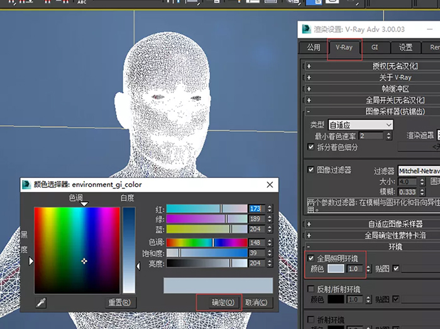Click the filter 模糊 spinner arrows
440x329 pixels.
[x=422, y=192]
